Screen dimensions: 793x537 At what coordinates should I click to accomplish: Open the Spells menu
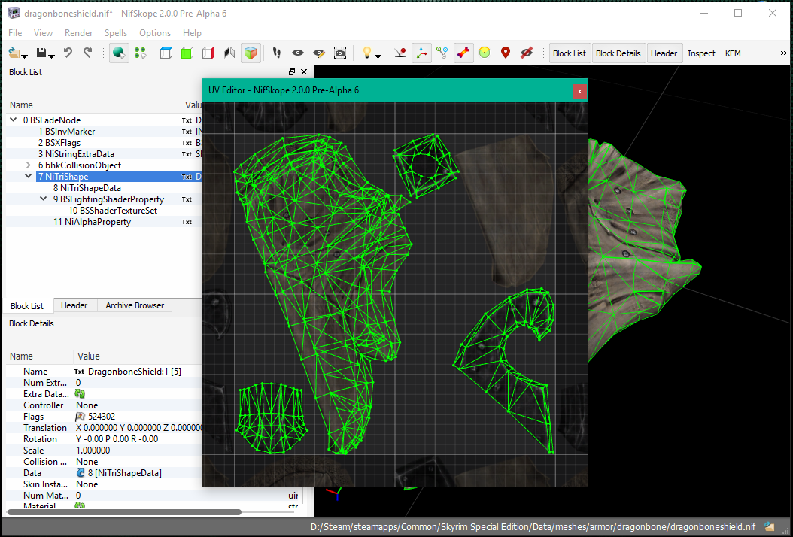(x=115, y=33)
